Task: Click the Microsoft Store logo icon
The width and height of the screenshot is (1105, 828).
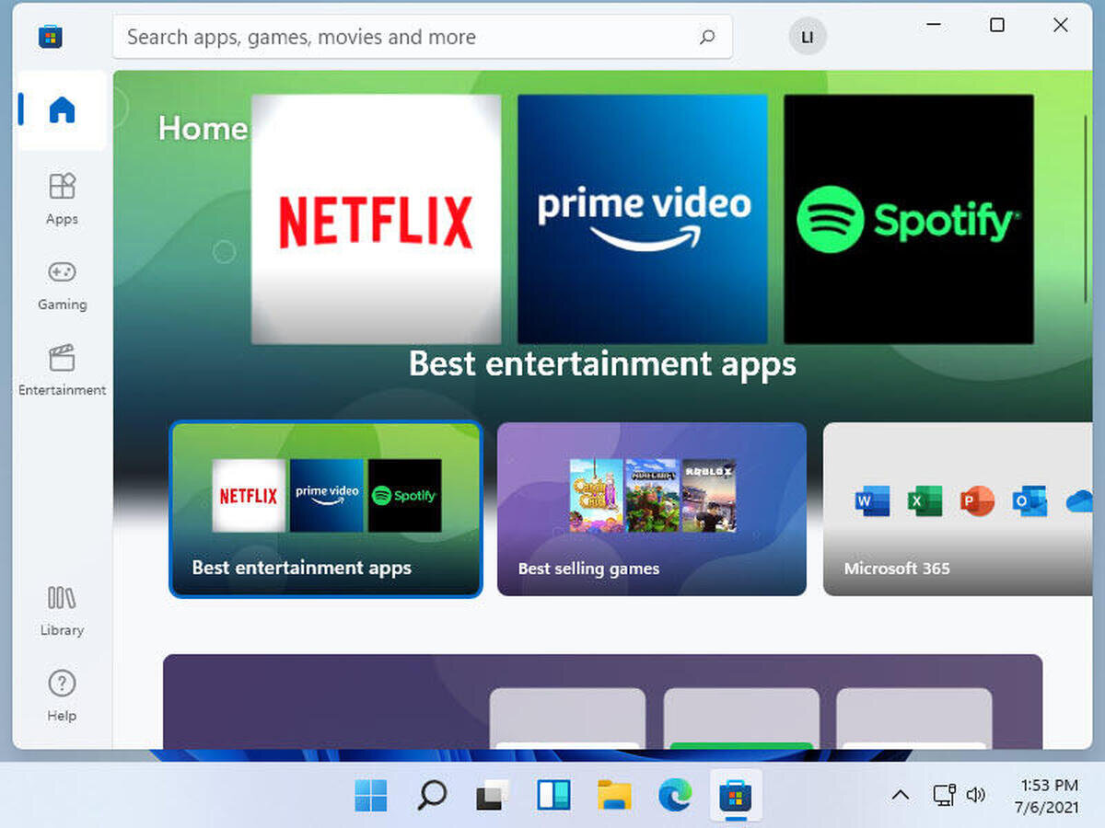Action: click(x=50, y=37)
